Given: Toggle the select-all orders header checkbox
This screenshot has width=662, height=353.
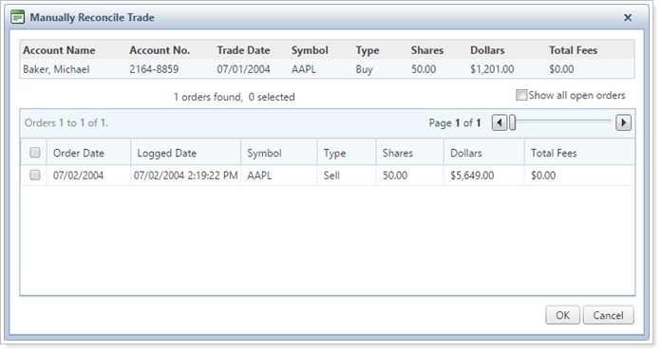Looking at the screenshot, I should pos(35,152).
